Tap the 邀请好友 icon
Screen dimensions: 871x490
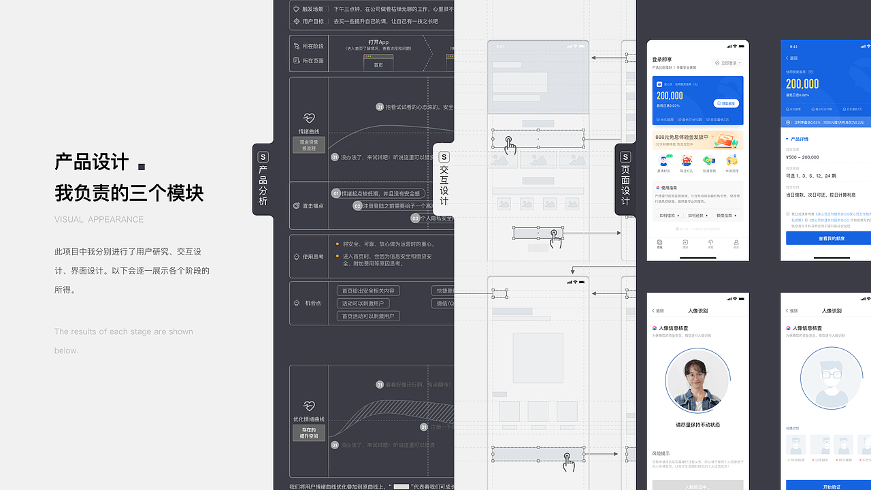(x=663, y=161)
